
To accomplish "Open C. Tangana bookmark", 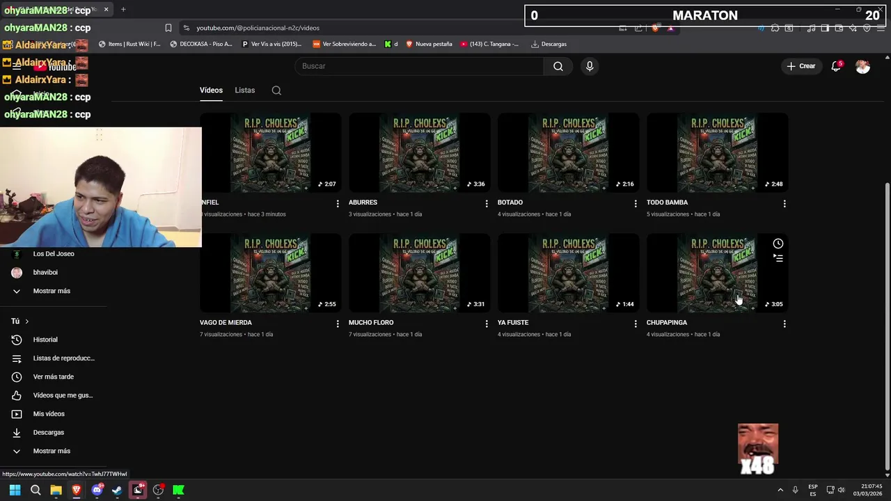I will pos(489,44).
